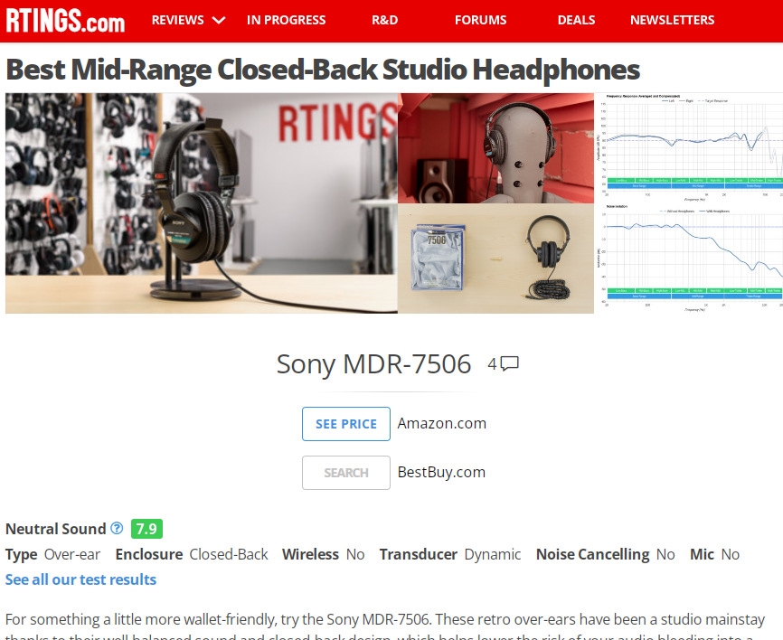This screenshot has height=640, width=783.
Task: Go to the R&D section
Action: tap(384, 20)
